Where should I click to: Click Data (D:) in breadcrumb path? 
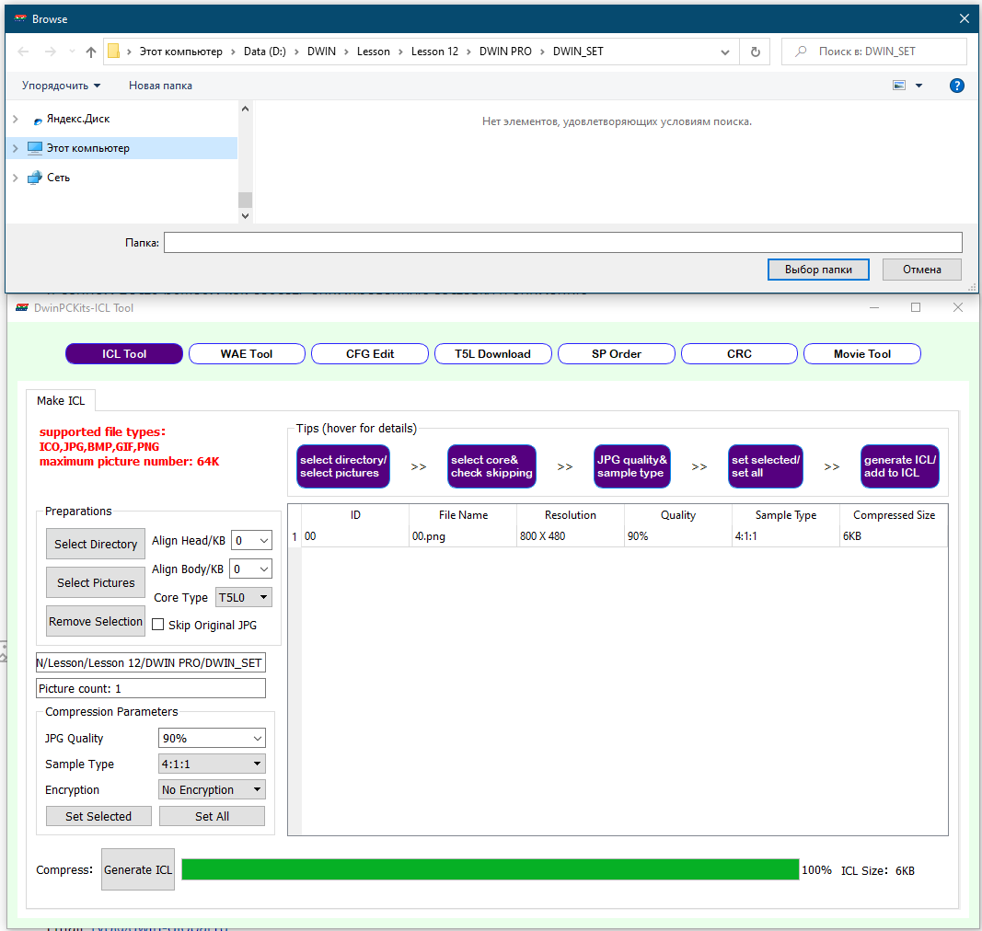pos(265,52)
